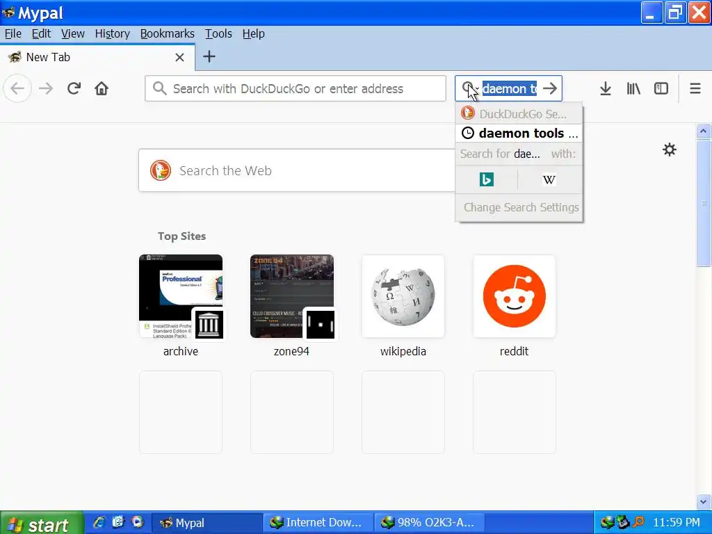Click the magnifier system tray icon
The image size is (712, 534).
click(x=638, y=522)
